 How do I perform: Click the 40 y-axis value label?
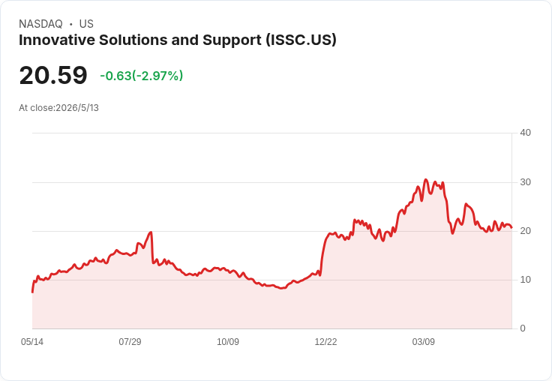[x=525, y=133]
